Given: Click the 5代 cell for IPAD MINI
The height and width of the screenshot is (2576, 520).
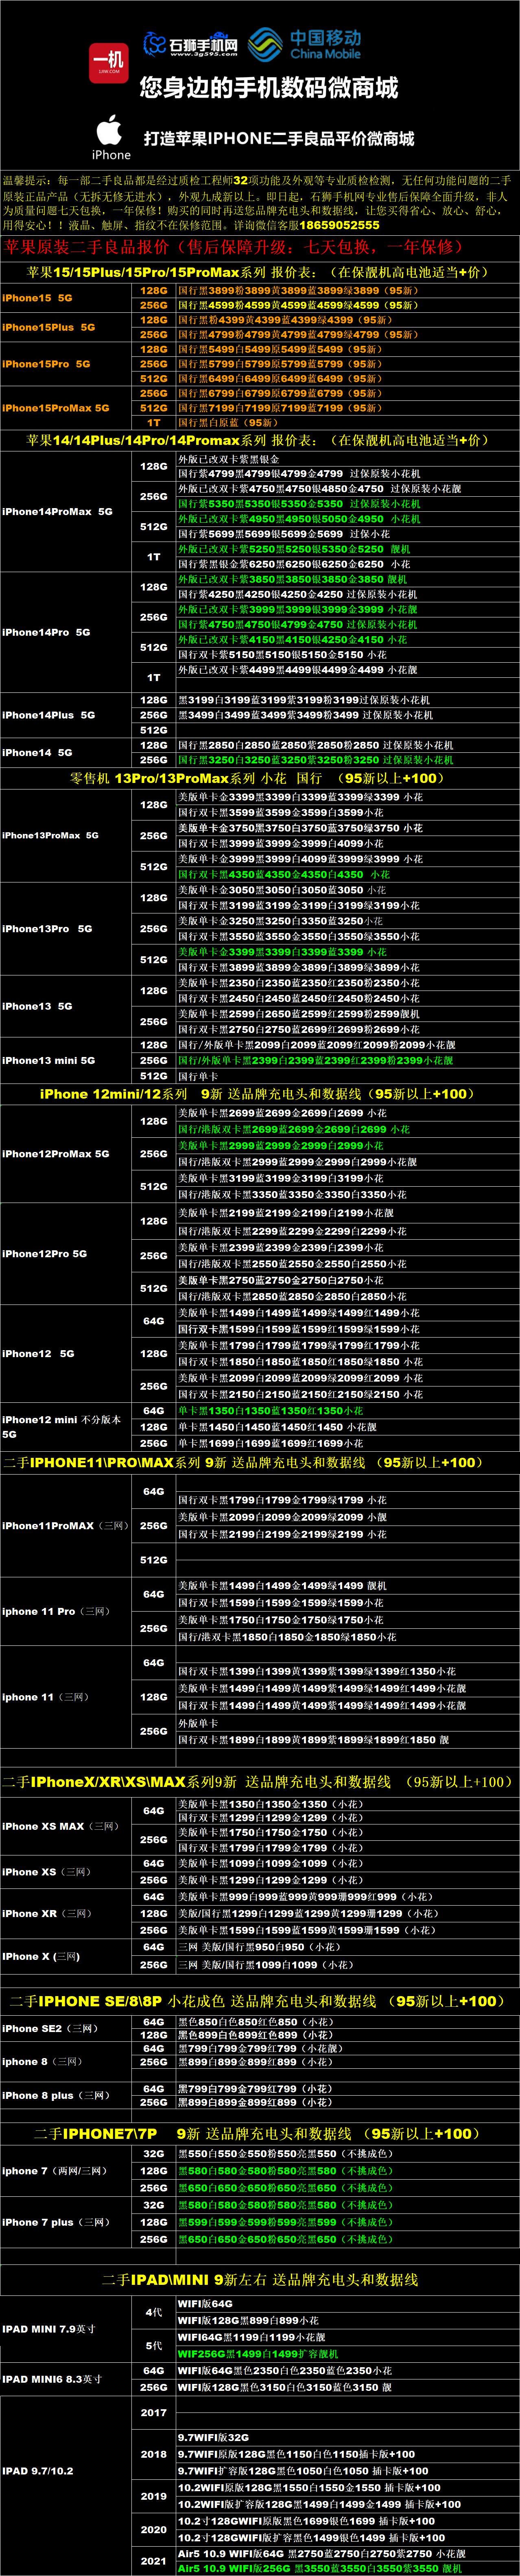Looking at the screenshot, I should pyautogui.click(x=154, y=2345).
